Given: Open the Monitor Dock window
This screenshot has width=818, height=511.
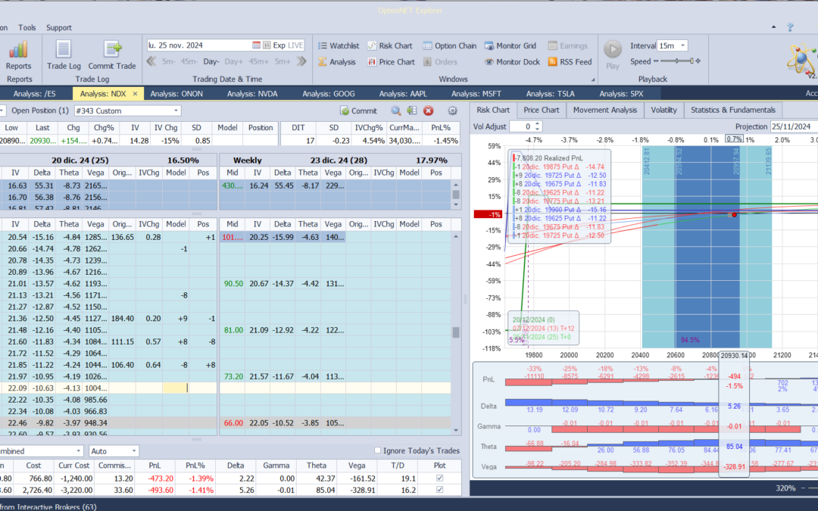Looking at the screenshot, I should tap(512, 62).
